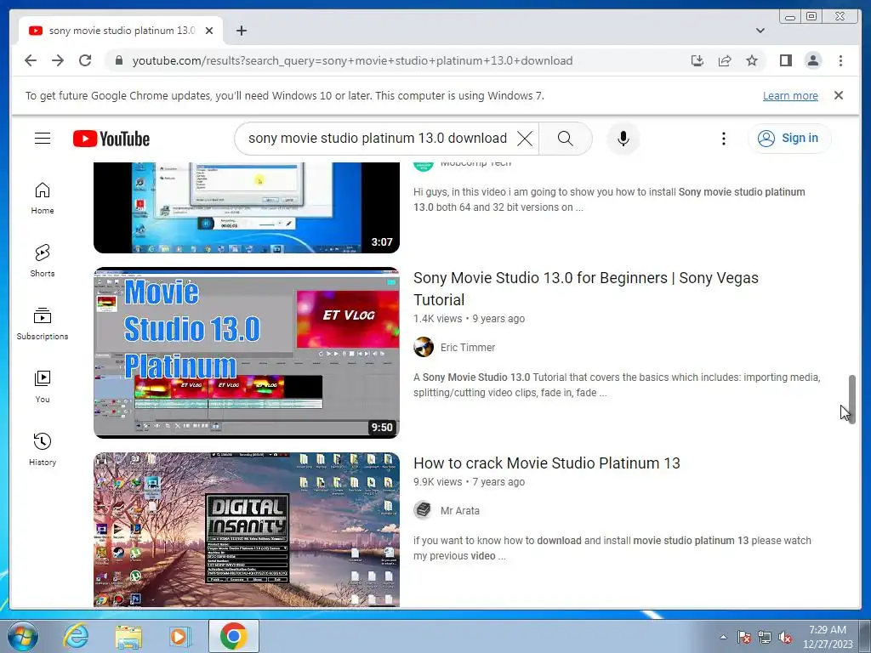Open the YouTube hamburger guide menu
Screen dimensions: 871x653
pyautogui.click(x=43, y=139)
